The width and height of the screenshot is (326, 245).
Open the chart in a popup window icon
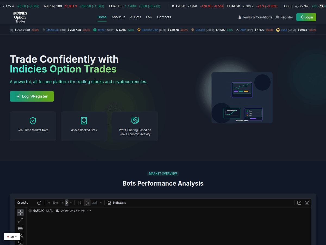click(x=299, y=203)
